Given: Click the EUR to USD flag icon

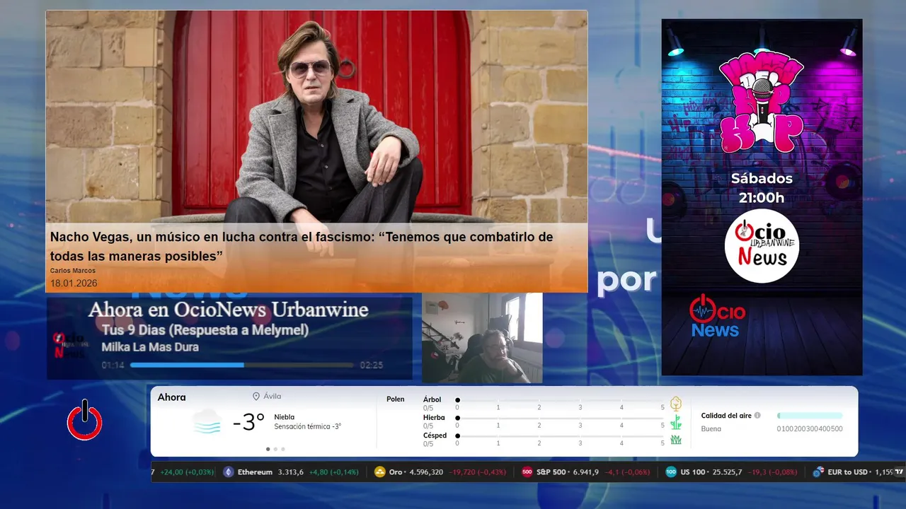Looking at the screenshot, I should pyautogui.click(x=818, y=472).
